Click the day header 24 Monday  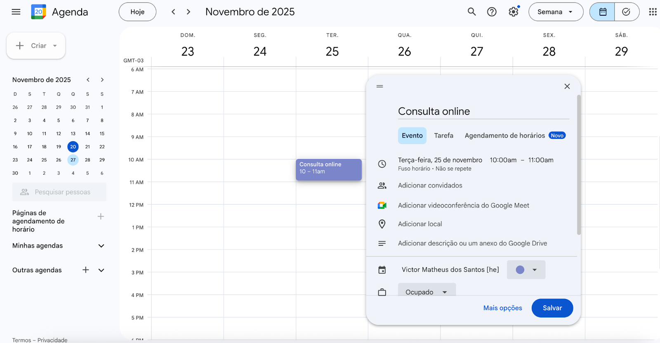click(x=260, y=51)
